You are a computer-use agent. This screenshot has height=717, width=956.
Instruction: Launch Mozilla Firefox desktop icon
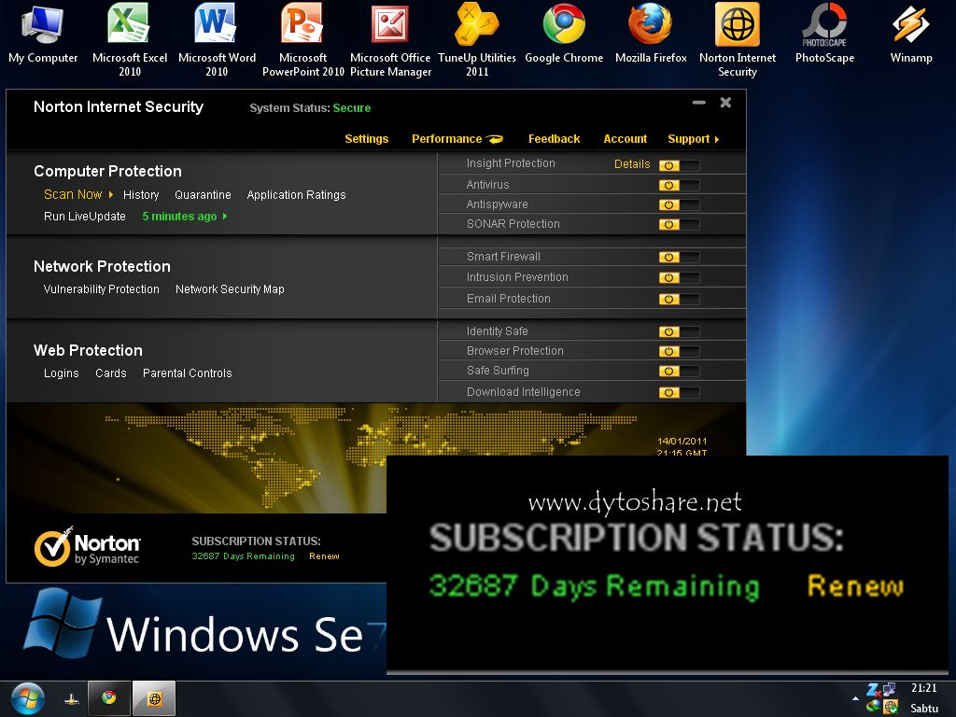click(651, 34)
